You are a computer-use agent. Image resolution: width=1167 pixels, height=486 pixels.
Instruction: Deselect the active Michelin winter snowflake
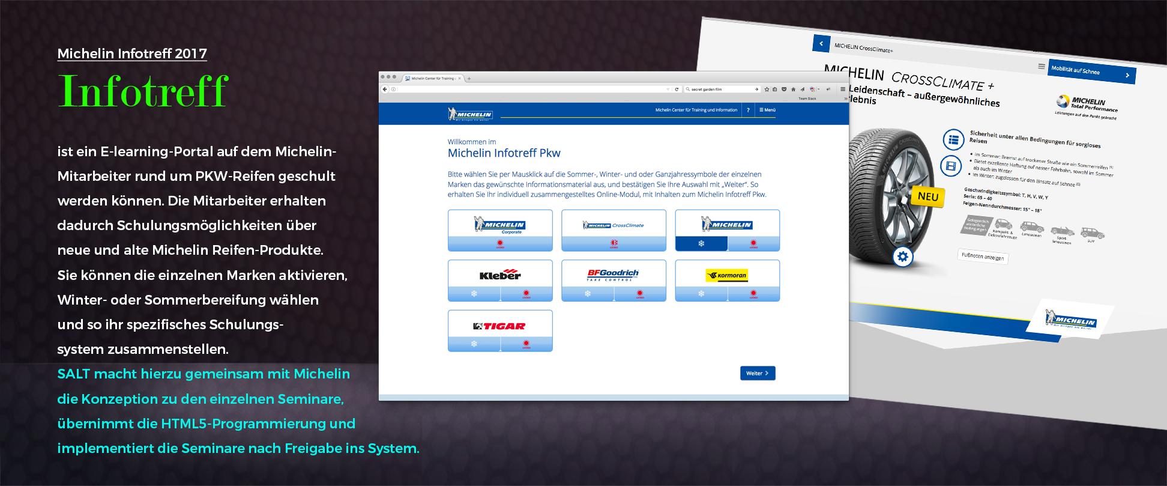pyautogui.click(x=701, y=243)
